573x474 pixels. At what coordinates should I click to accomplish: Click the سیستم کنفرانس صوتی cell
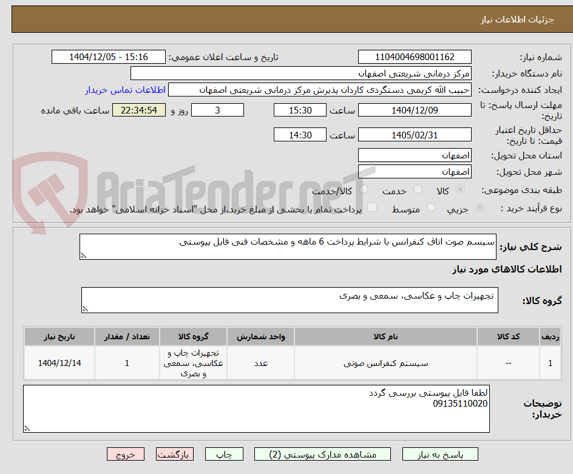click(385, 364)
